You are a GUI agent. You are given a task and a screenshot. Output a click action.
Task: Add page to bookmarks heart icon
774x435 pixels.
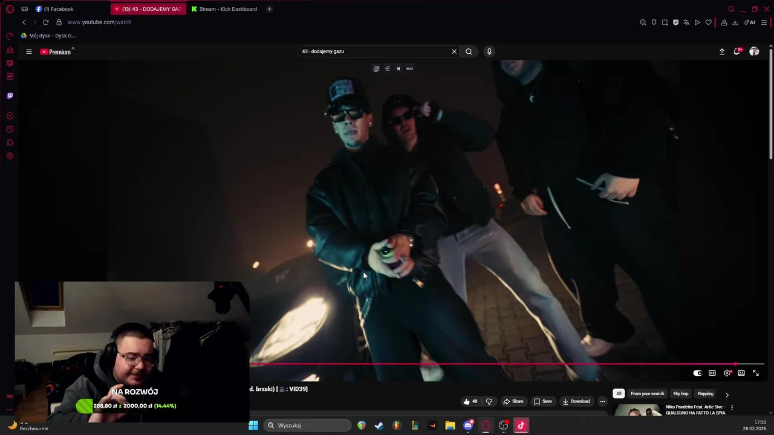(x=708, y=22)
